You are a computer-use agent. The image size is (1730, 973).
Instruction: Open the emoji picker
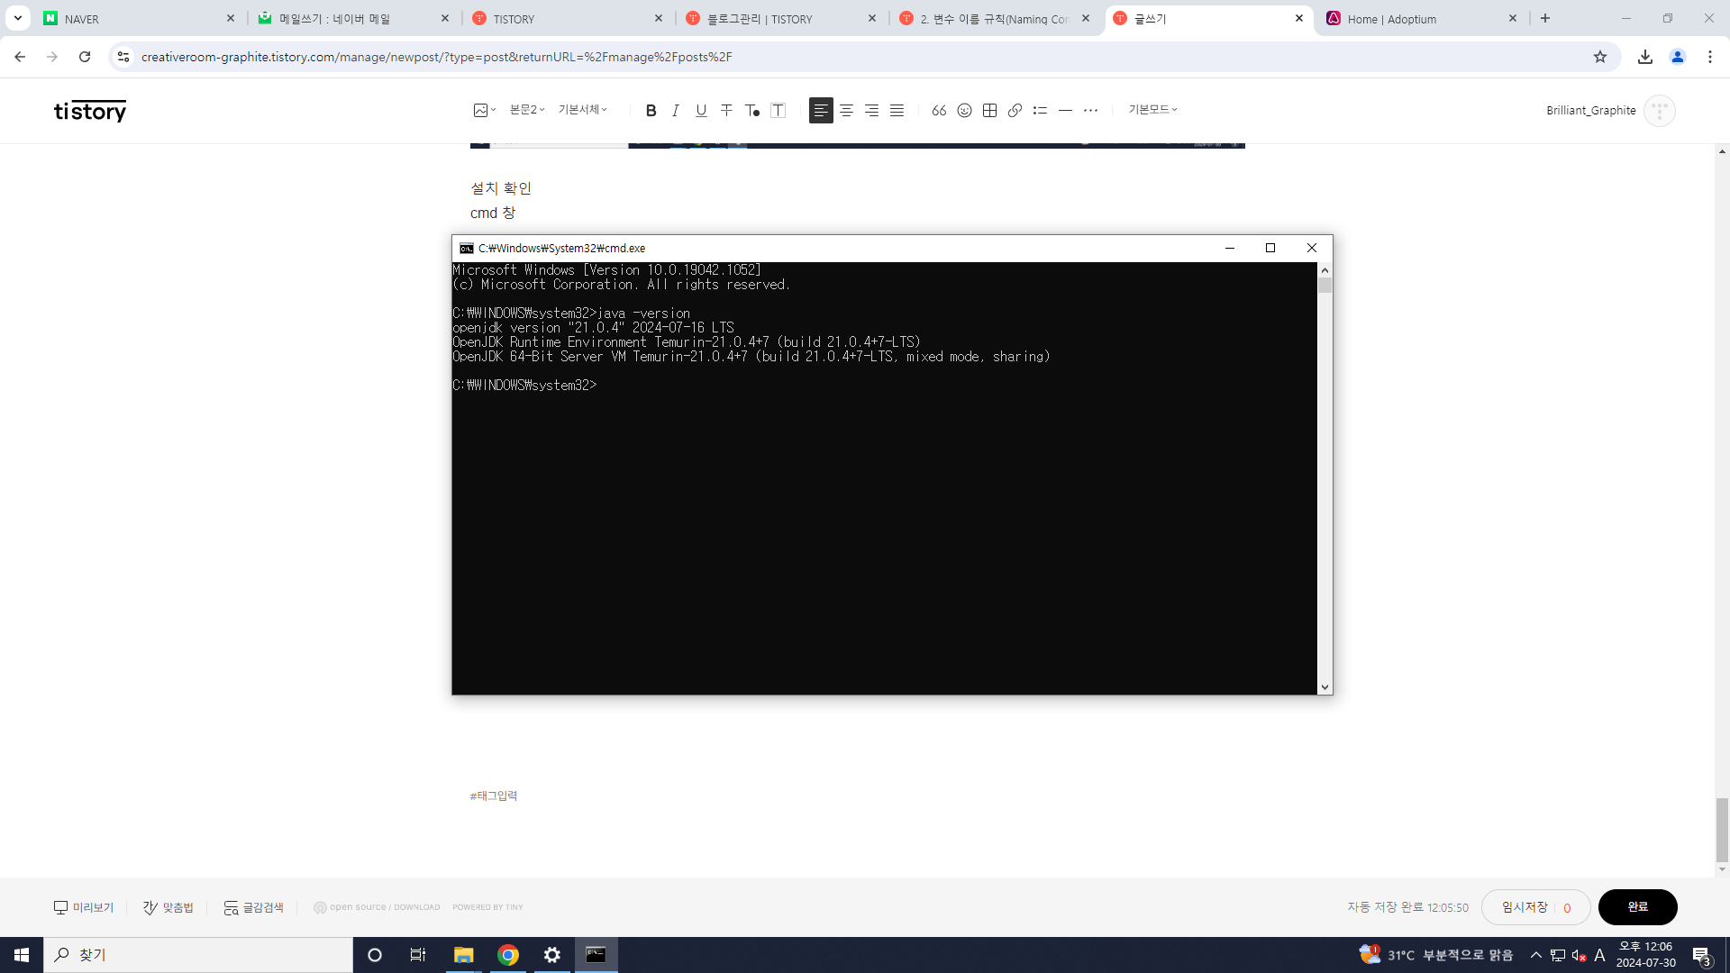(964, 110)
